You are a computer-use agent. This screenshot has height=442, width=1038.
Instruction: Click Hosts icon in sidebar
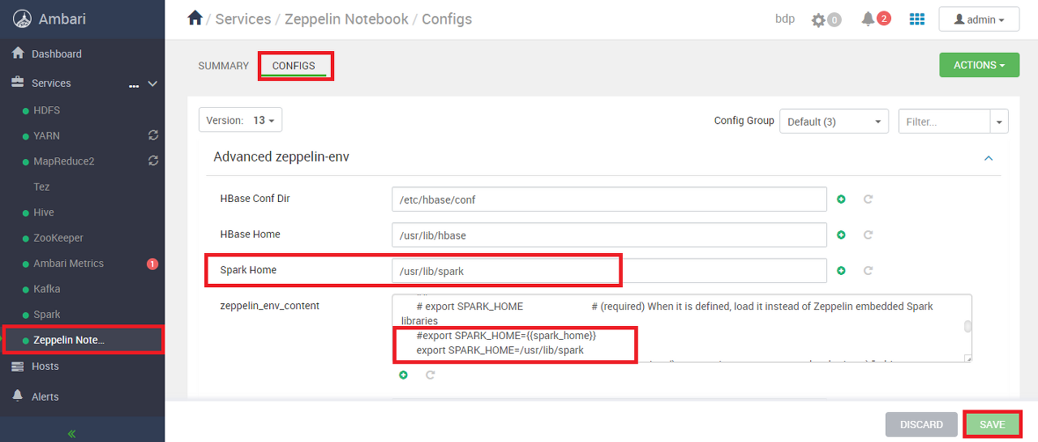pos(18,367)
